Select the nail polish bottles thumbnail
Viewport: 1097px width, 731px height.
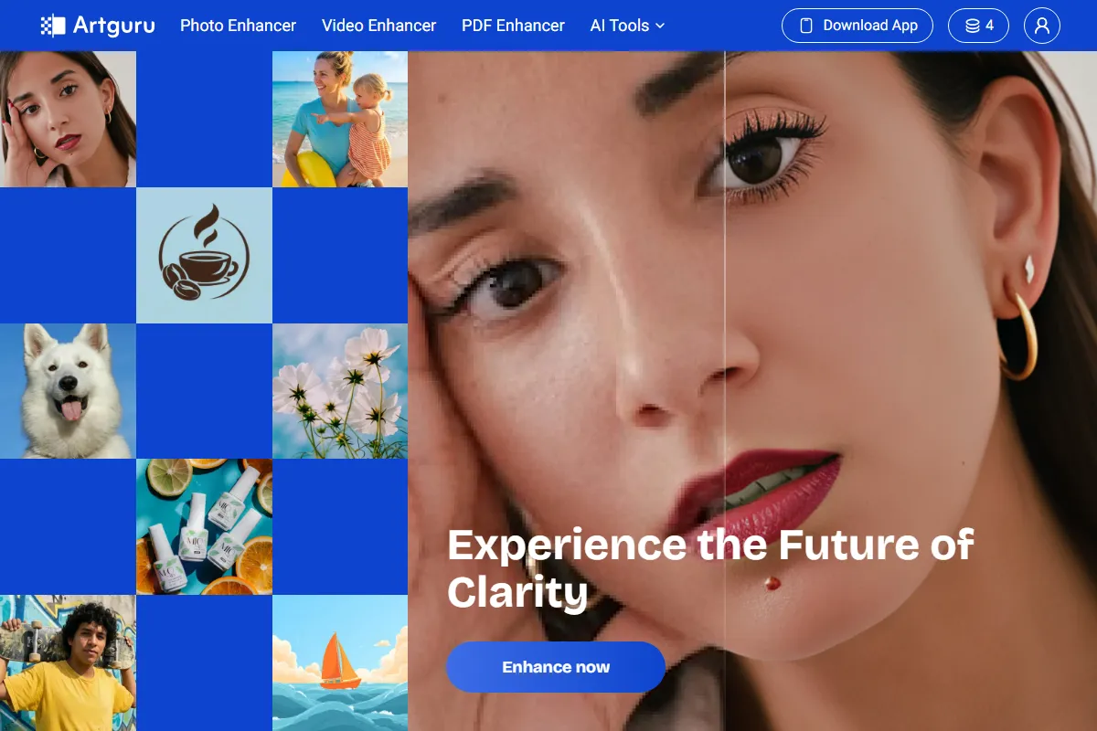click(204, 526)
